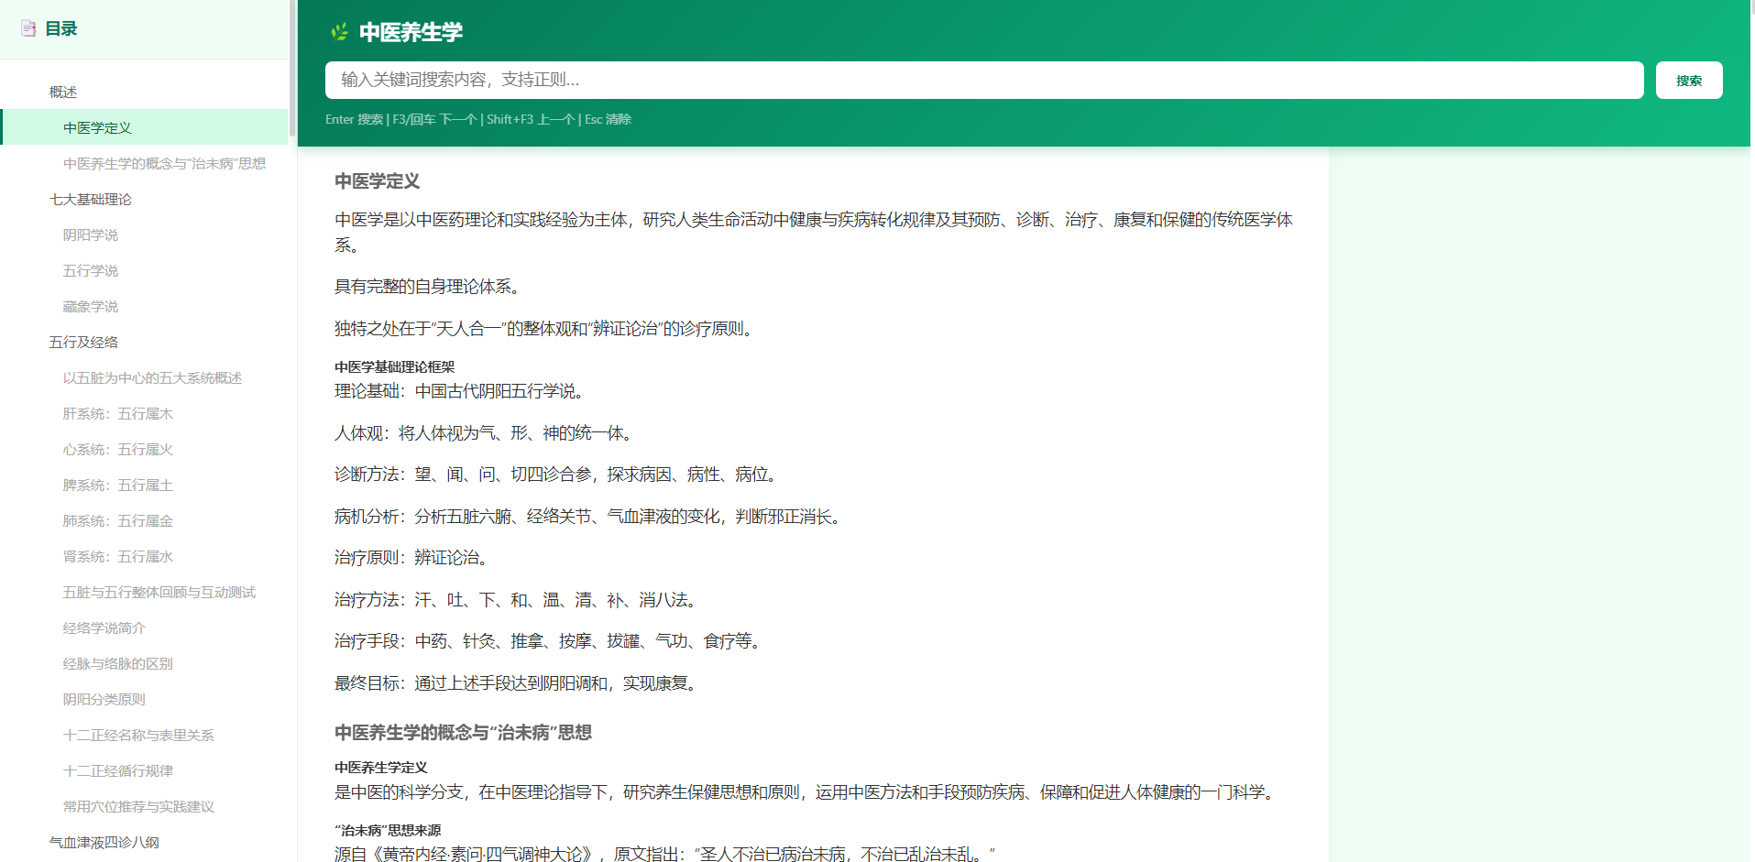This screenshot has width=1755, height=862.
Task: Open the 气血津液四诊八纲 section
Action: coord(104,842)
